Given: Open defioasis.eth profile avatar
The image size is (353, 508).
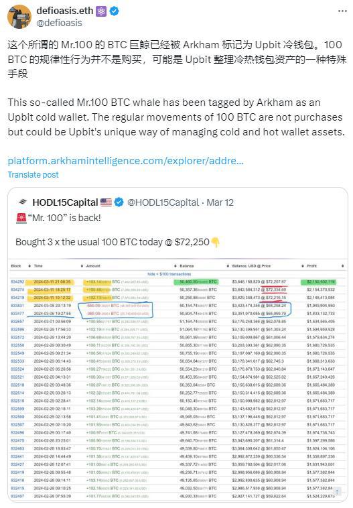Looking at the screenshot, I should [x=19, y=17].
